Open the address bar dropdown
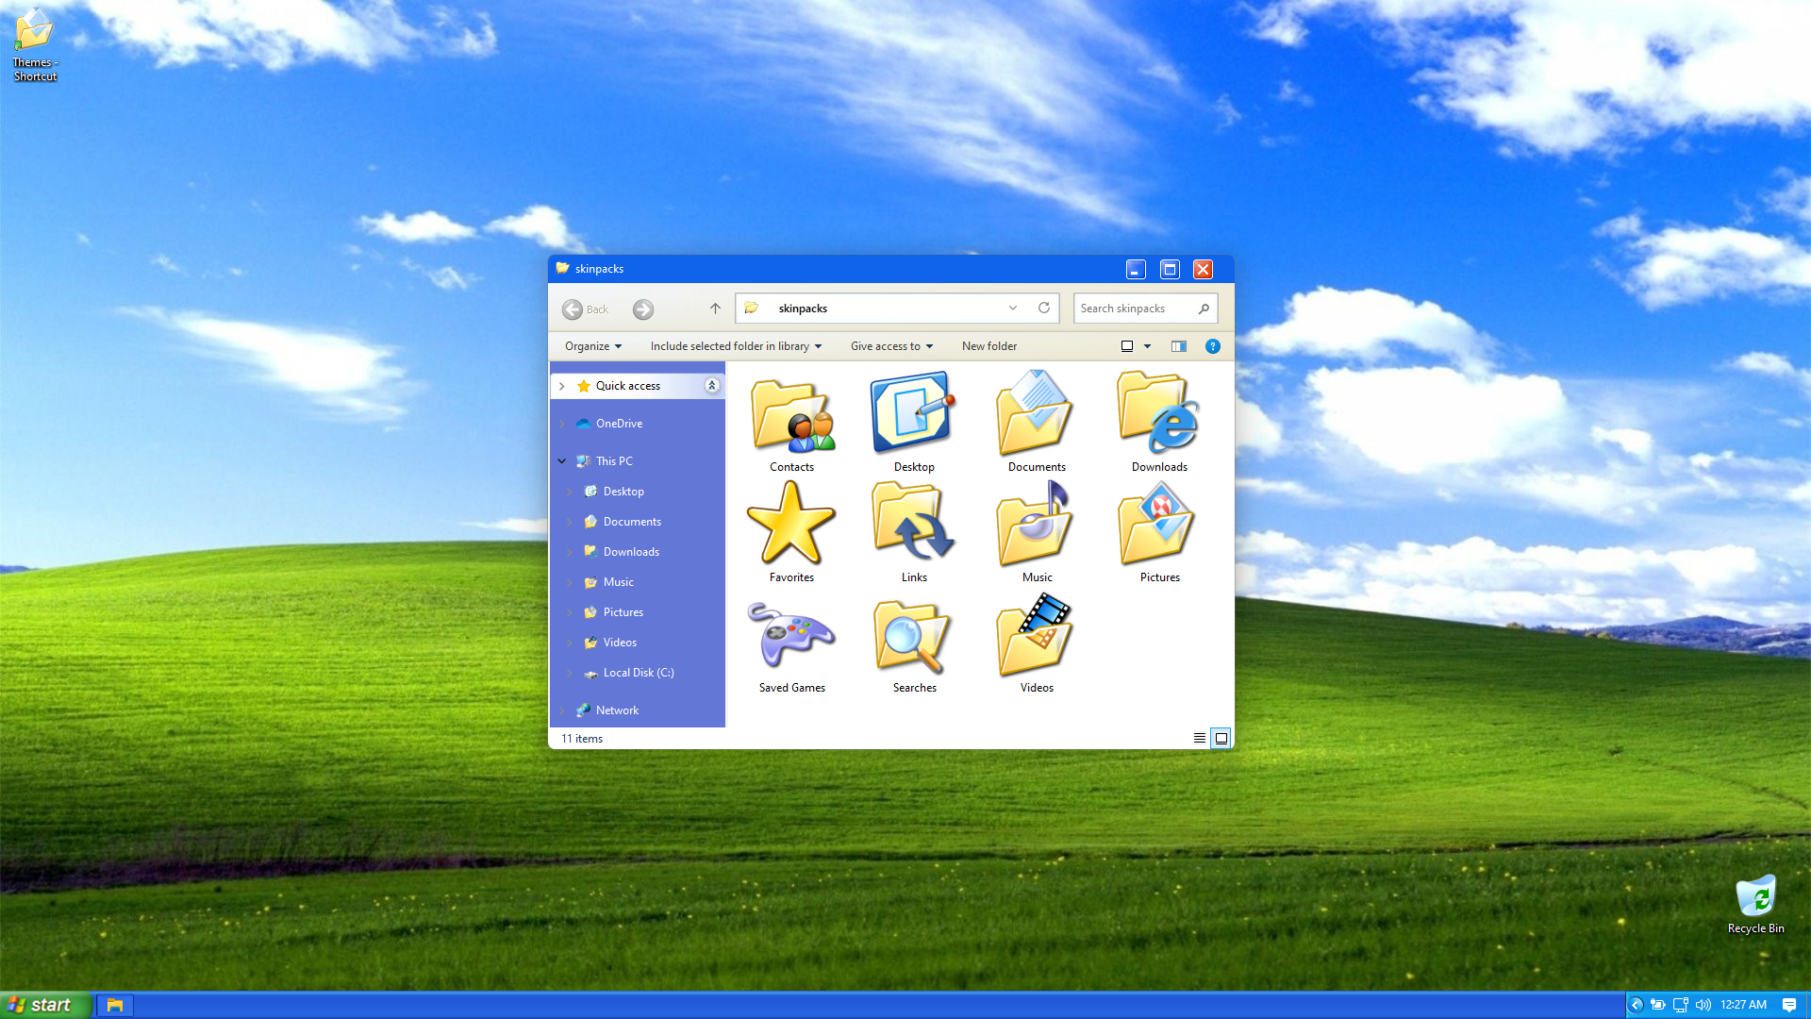 (x=1013, y=308)
